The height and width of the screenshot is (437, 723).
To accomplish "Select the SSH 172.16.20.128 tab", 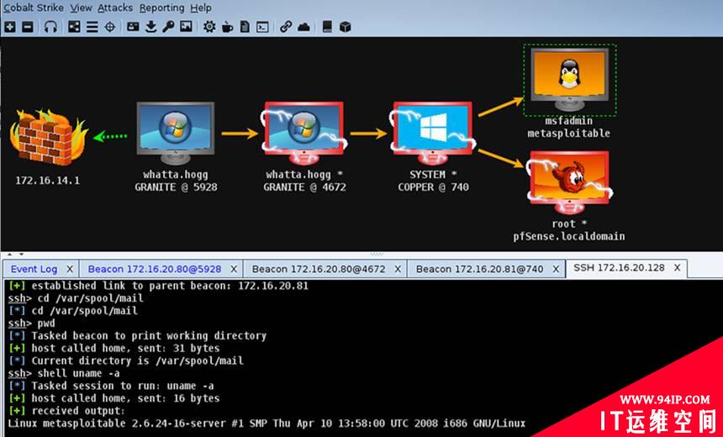I will [619, 268].
